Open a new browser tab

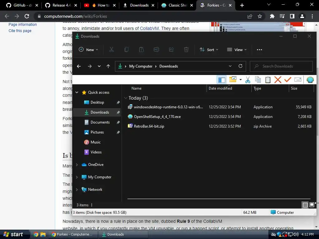(242, 5)
